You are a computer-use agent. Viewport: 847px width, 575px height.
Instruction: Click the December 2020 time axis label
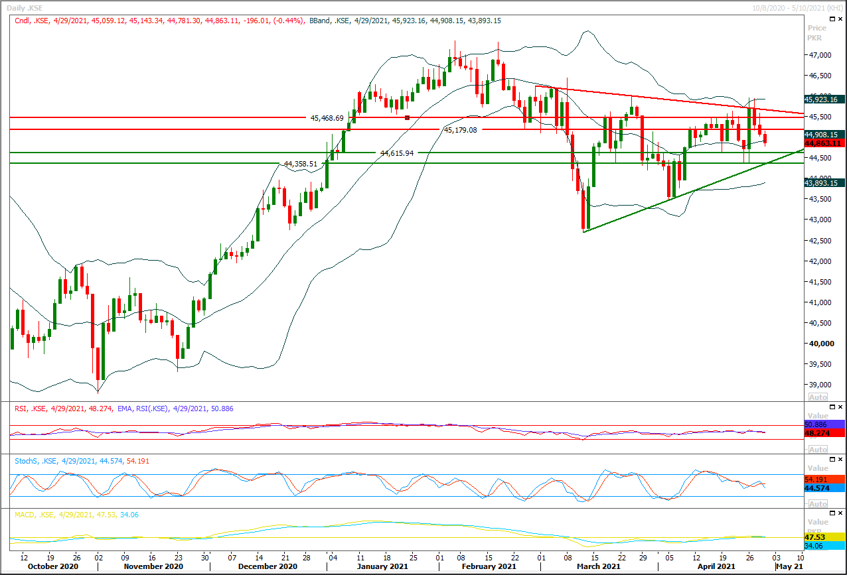(268, 567)
